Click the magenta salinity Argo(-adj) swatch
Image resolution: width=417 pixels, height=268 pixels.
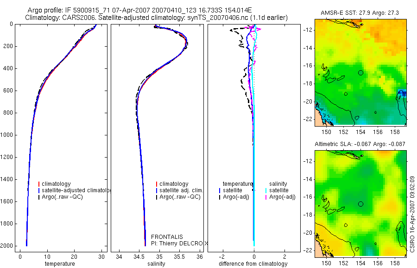pos(266,197)
